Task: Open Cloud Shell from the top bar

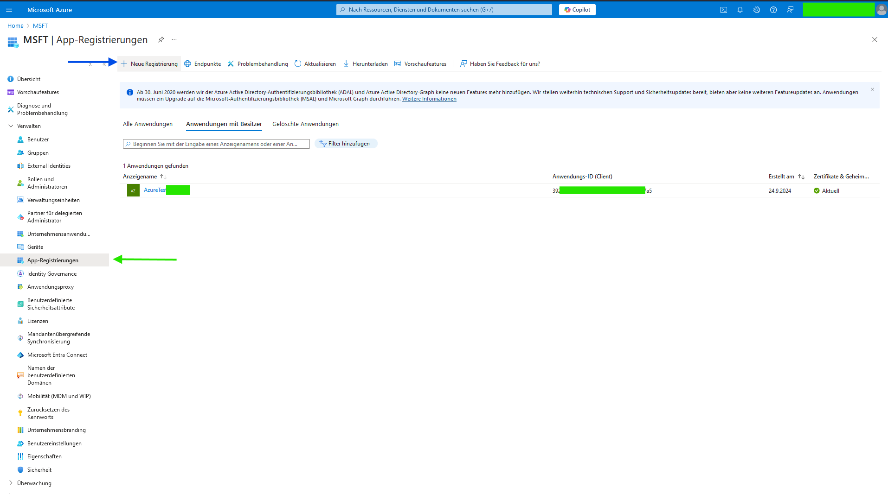Action: click(x=723, y=10)
